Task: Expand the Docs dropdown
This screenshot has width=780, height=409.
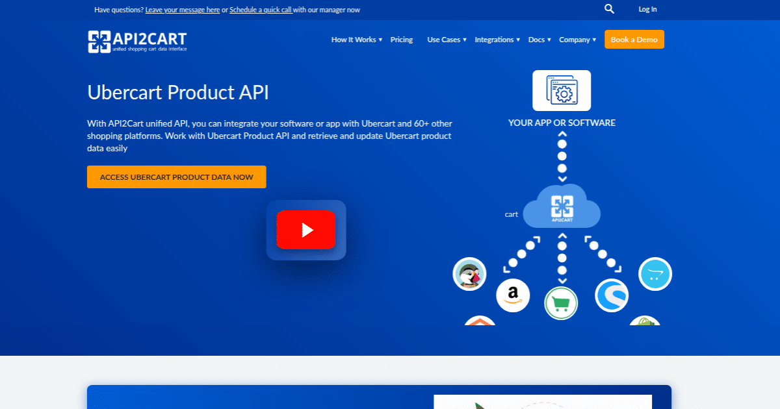Action: tap(539, 40)
